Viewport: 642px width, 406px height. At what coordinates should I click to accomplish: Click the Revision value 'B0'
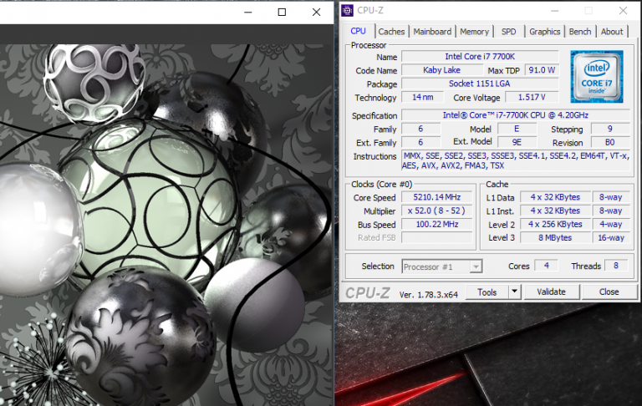610,142
